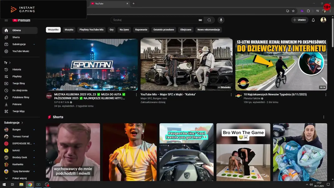The image size is (334, 188).
Task: Open the Główna home sidebar item
Action: (20, 30)
